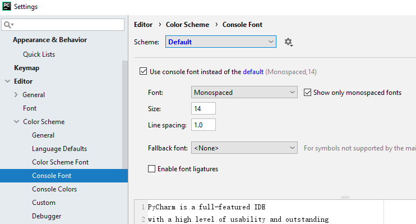
Task: Collapse the Color Scheme tree chevron
Action: coord(16,122)
